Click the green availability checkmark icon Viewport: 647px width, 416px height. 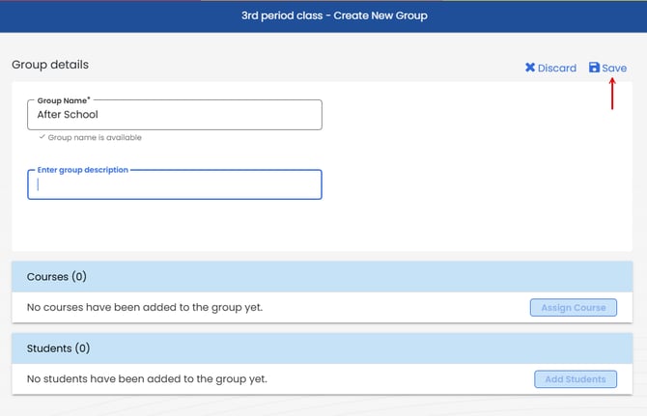click(x=42, y=138)
